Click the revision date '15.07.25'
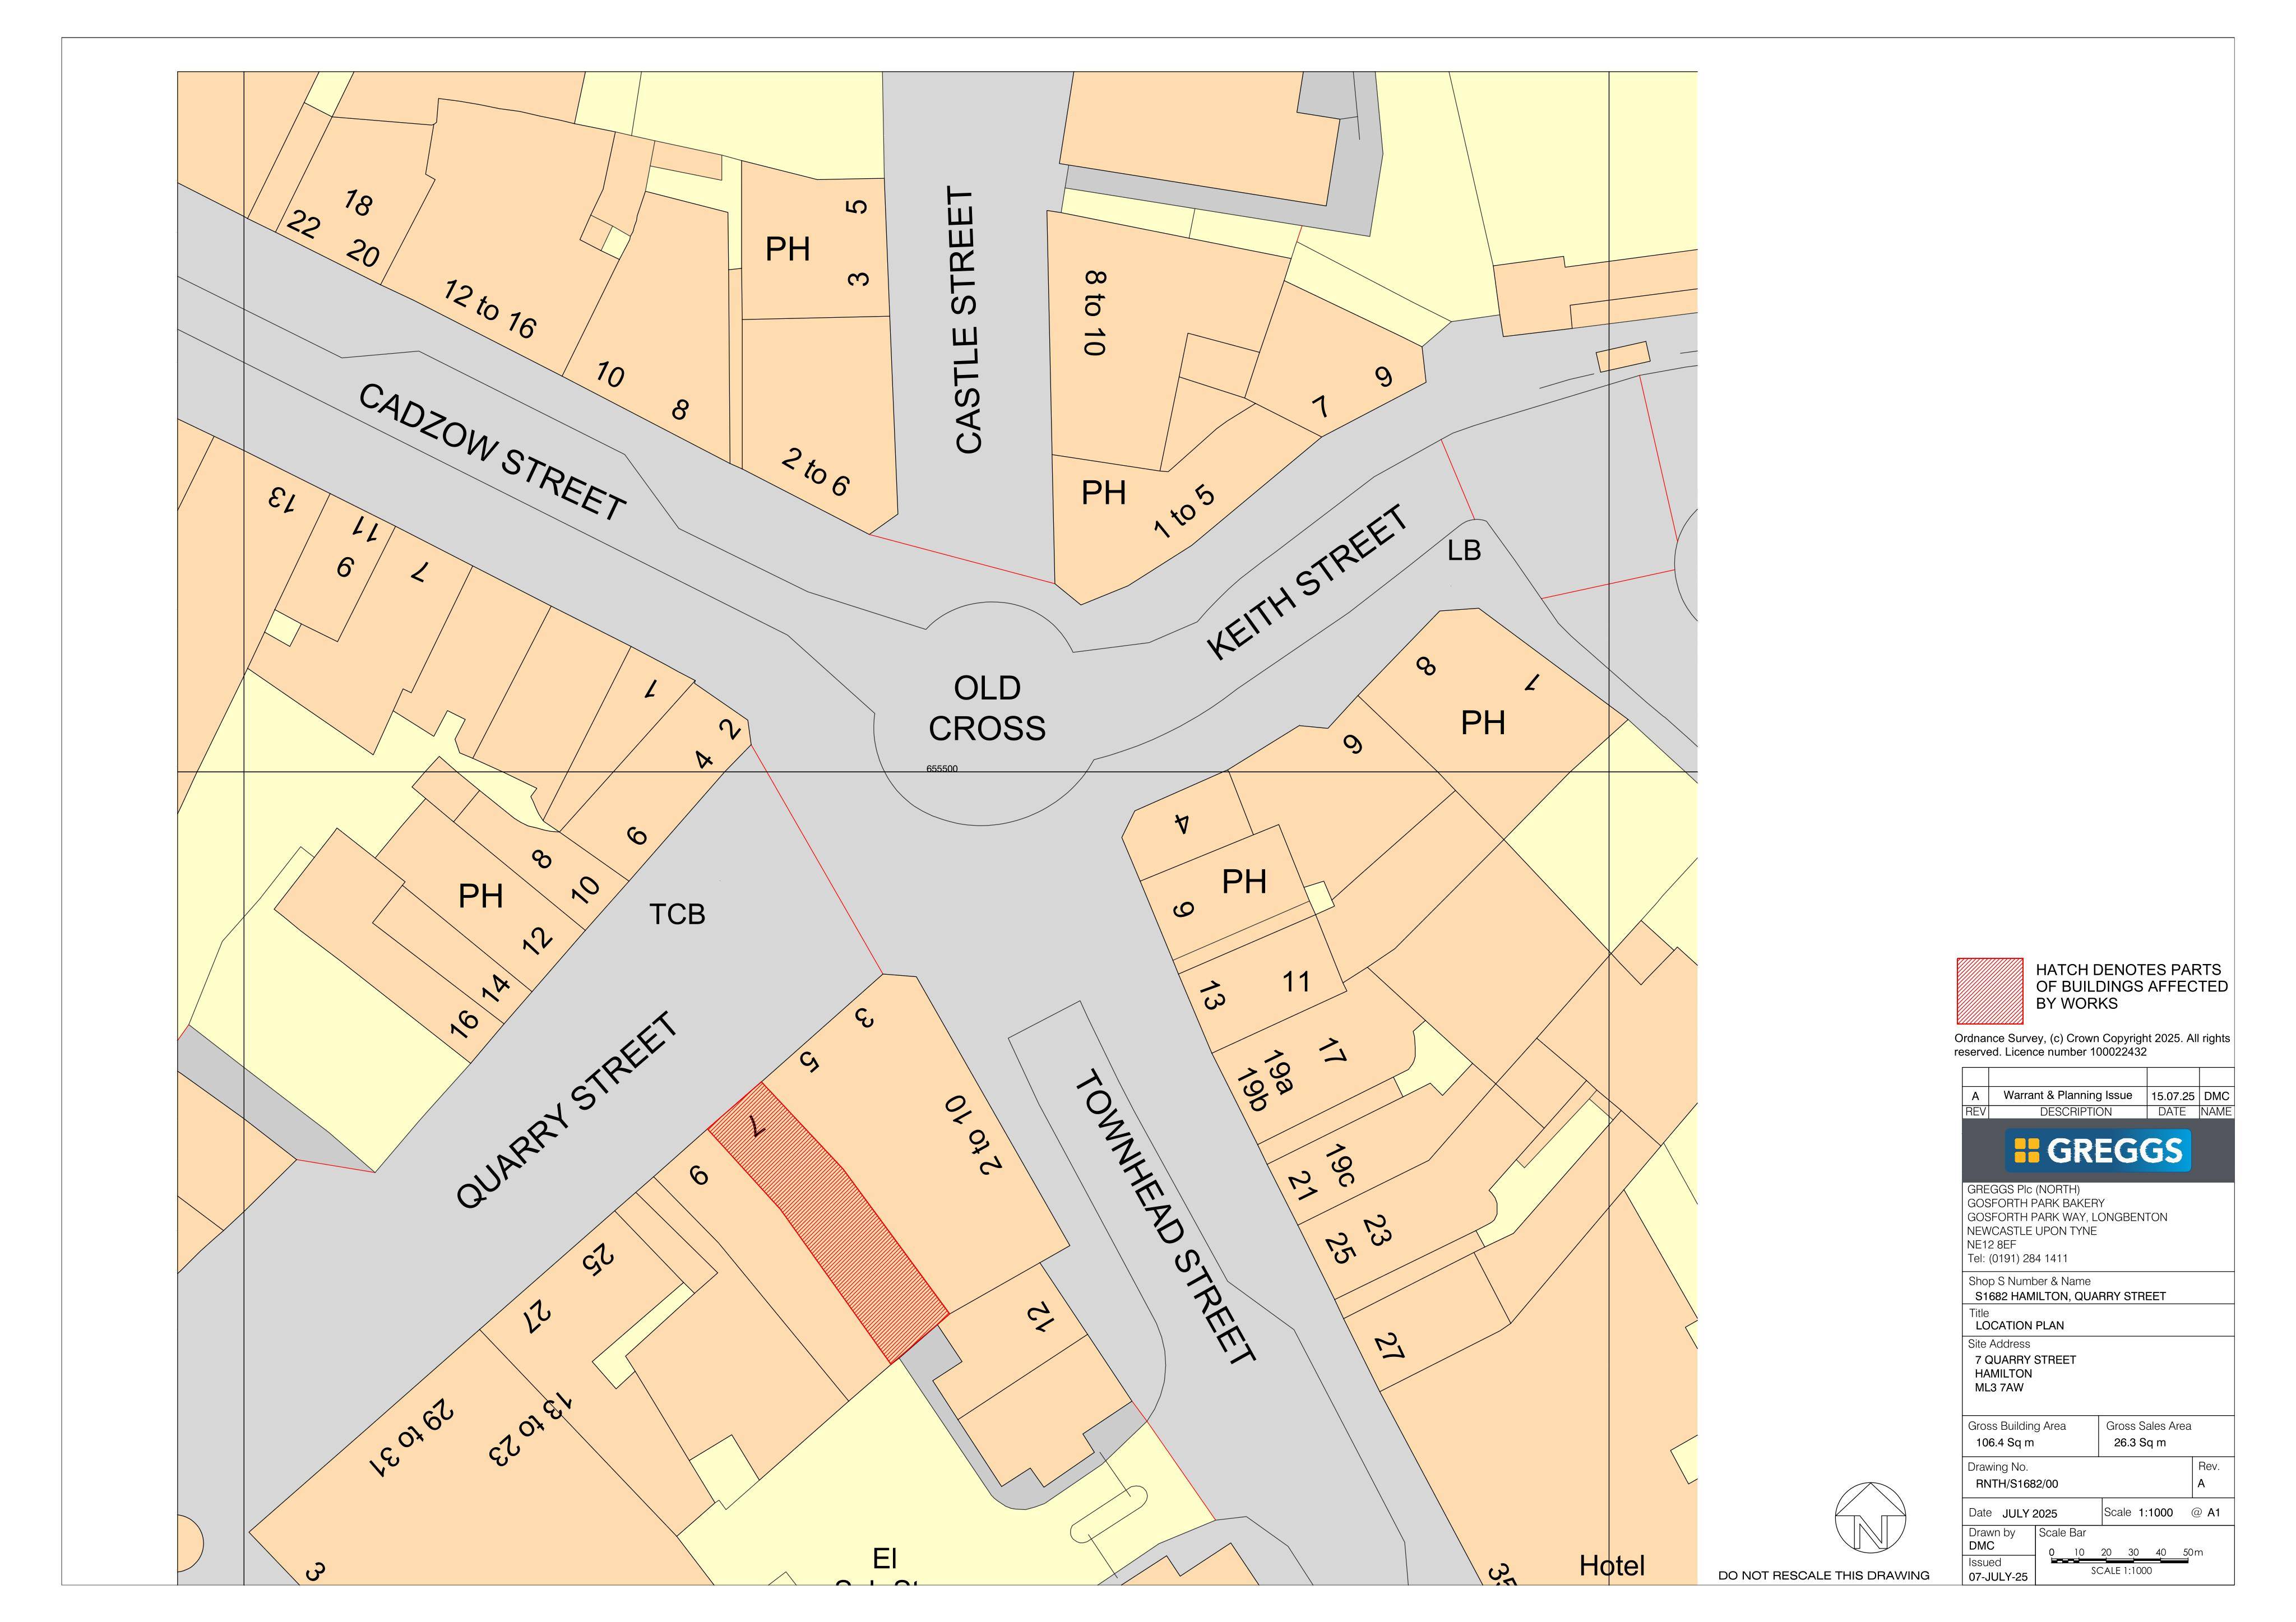This screenshot has width=2296, height=1622. point(2172,1096)
